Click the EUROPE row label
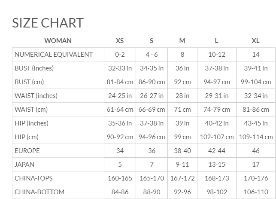 [x=27, y=151]
